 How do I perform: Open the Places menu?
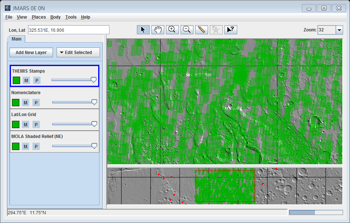click(x=39, y=17)
